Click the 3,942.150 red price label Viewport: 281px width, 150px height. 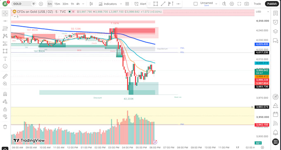[x=262, y=125]
